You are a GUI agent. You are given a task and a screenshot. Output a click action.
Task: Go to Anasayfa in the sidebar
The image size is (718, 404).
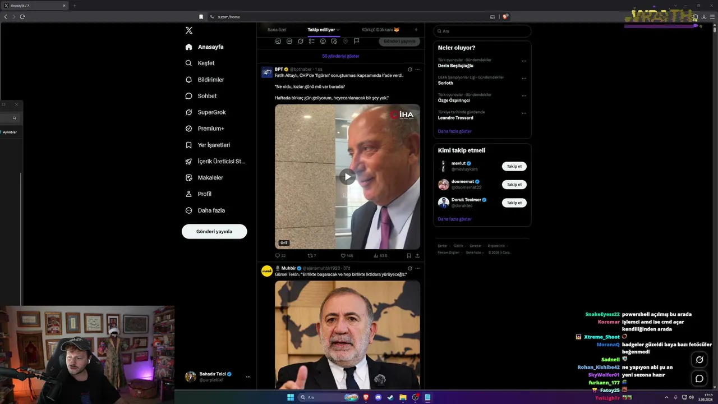[x=205, y=47]
